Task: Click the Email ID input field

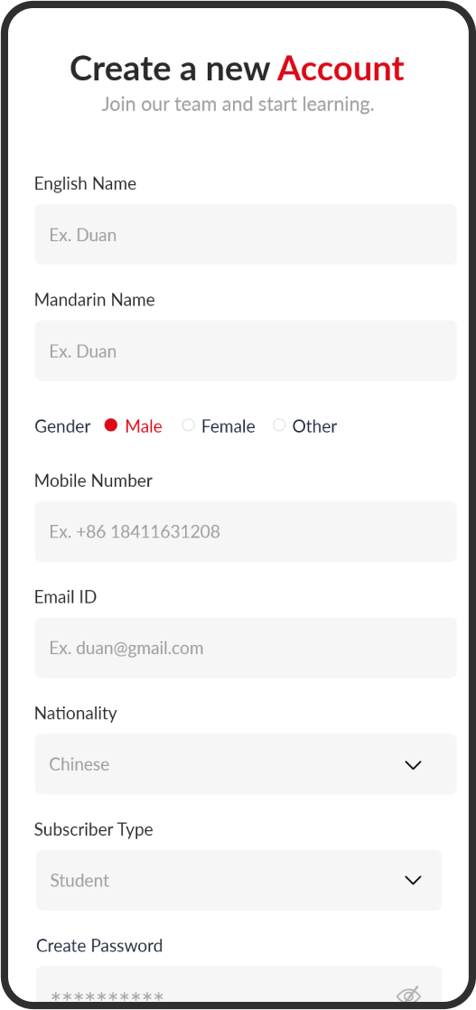Action: click(246, 648)
